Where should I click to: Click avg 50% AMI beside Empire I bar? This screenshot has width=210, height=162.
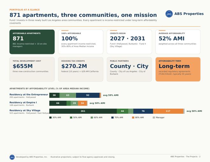(97, 103)
